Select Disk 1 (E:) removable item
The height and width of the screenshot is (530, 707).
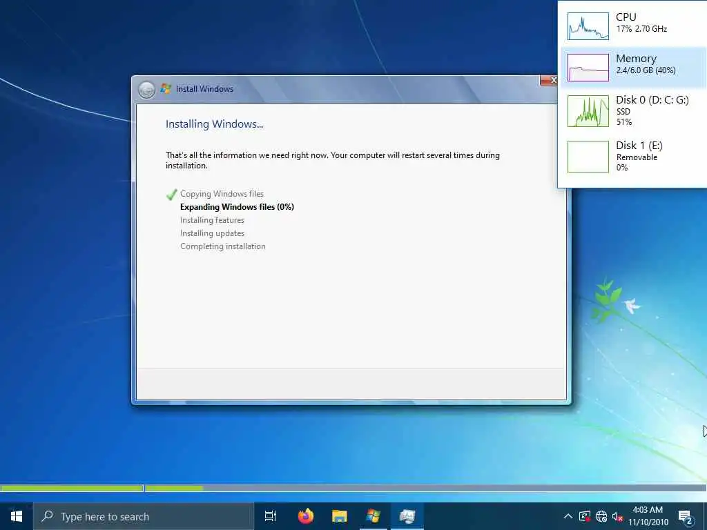[633, 156]
